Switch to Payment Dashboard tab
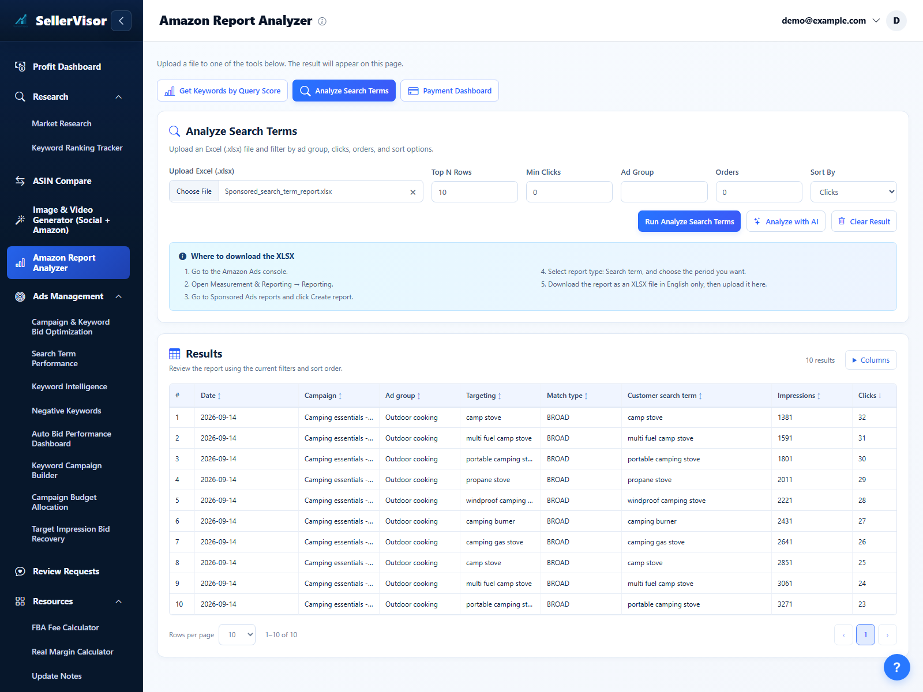 (449, 91)
